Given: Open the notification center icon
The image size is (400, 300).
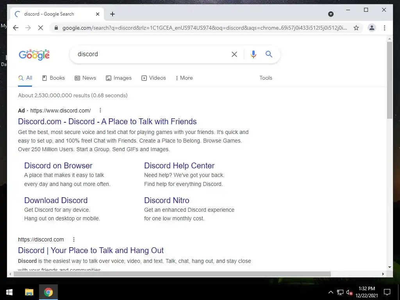Looking at the screenshot, I should (387, 292).
